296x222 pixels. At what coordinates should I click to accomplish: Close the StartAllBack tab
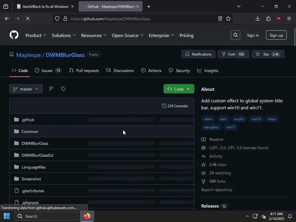tap(73, 6)
